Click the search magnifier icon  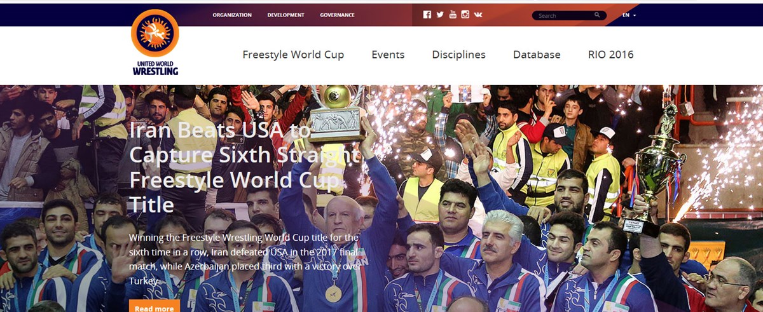pyautogui.click(x=597, y=15)
